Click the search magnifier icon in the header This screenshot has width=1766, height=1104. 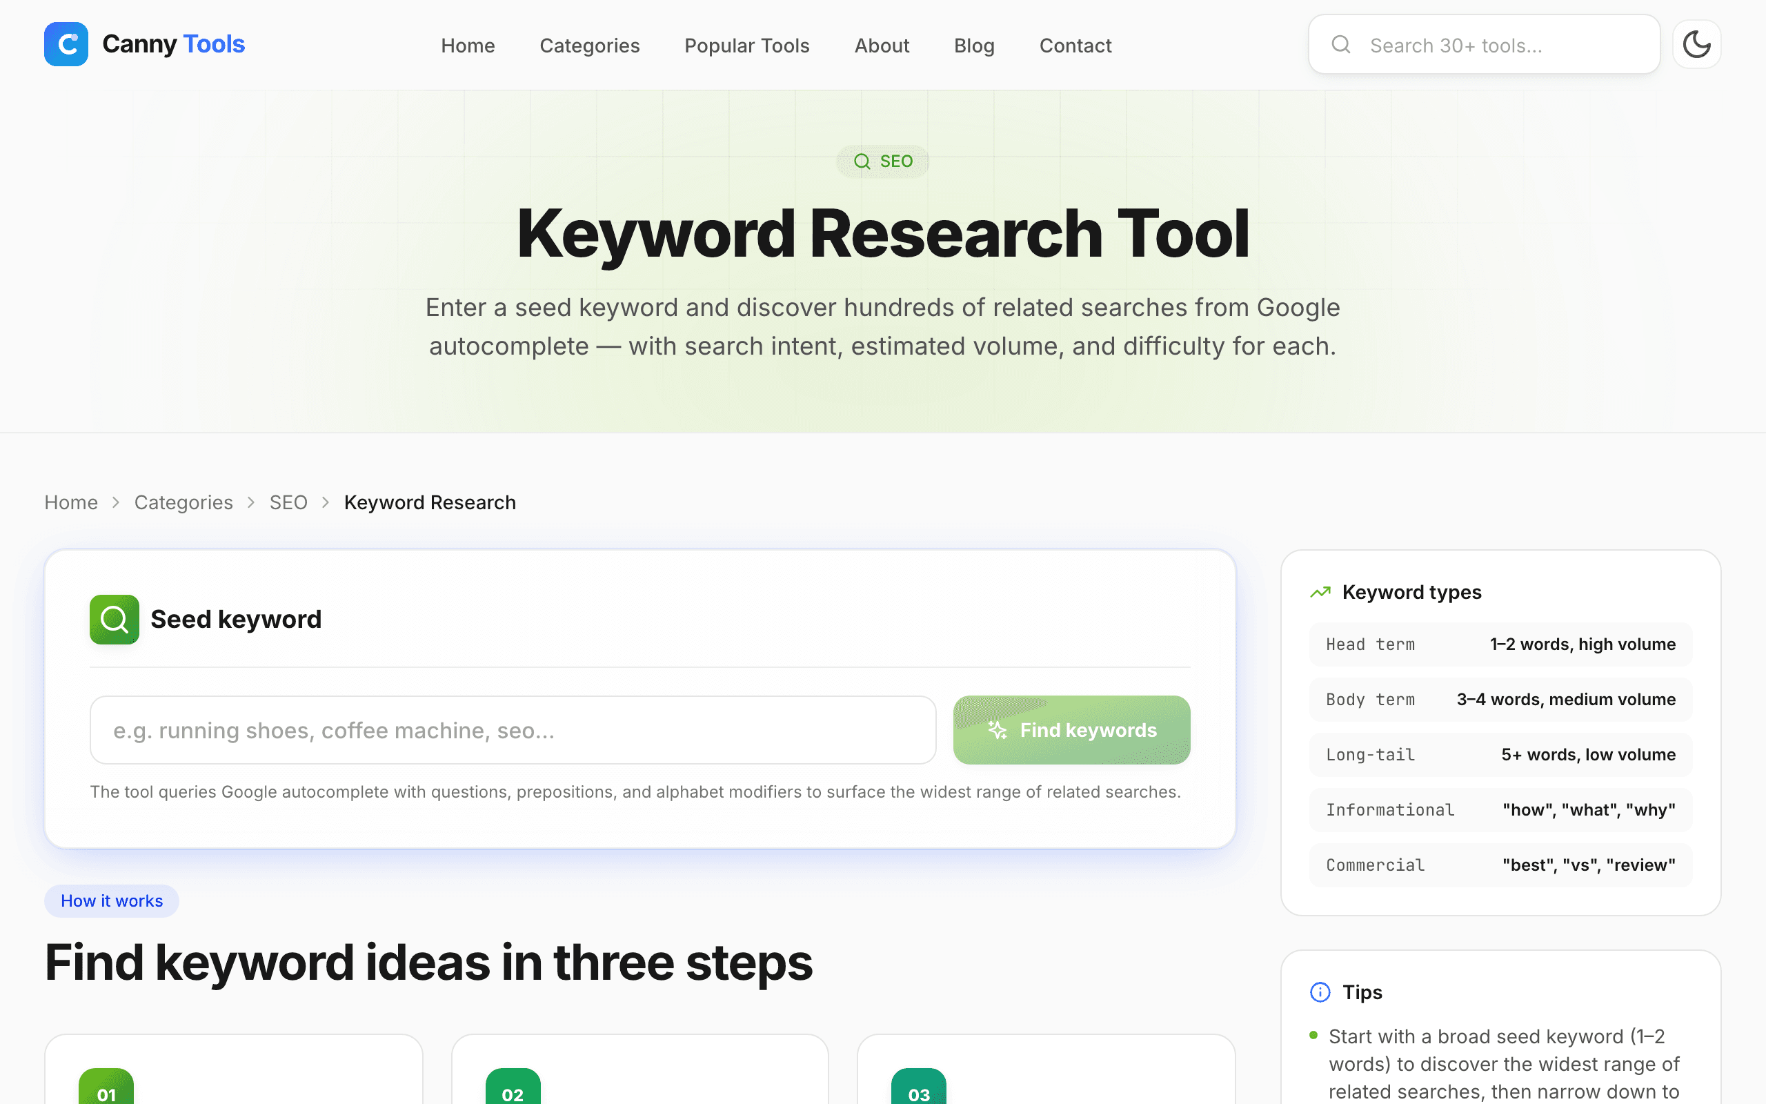(1340, 45)
